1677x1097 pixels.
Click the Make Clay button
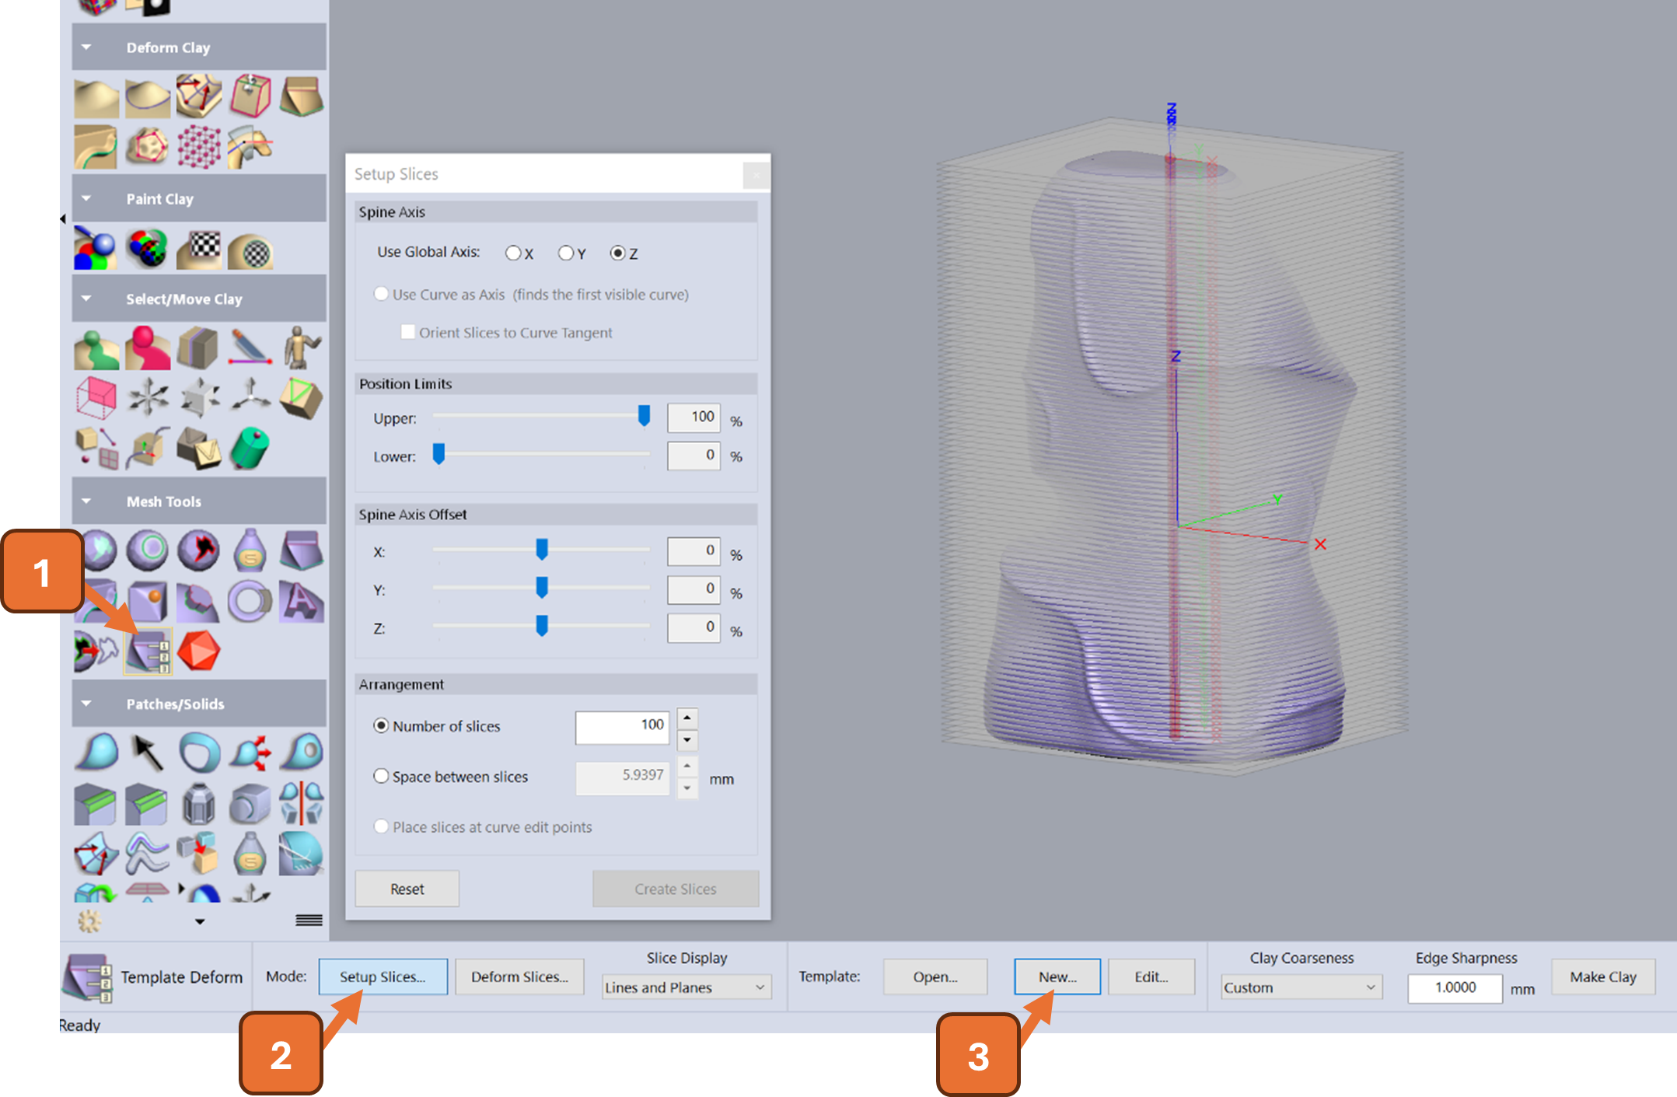[x=1602, y=976]
